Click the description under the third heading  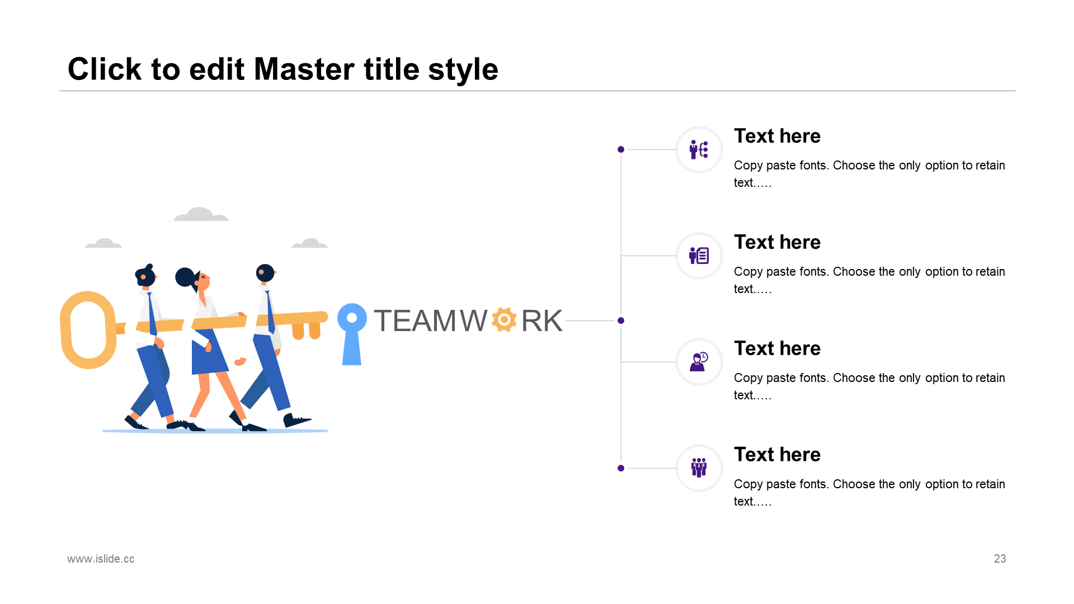[869, 386]
